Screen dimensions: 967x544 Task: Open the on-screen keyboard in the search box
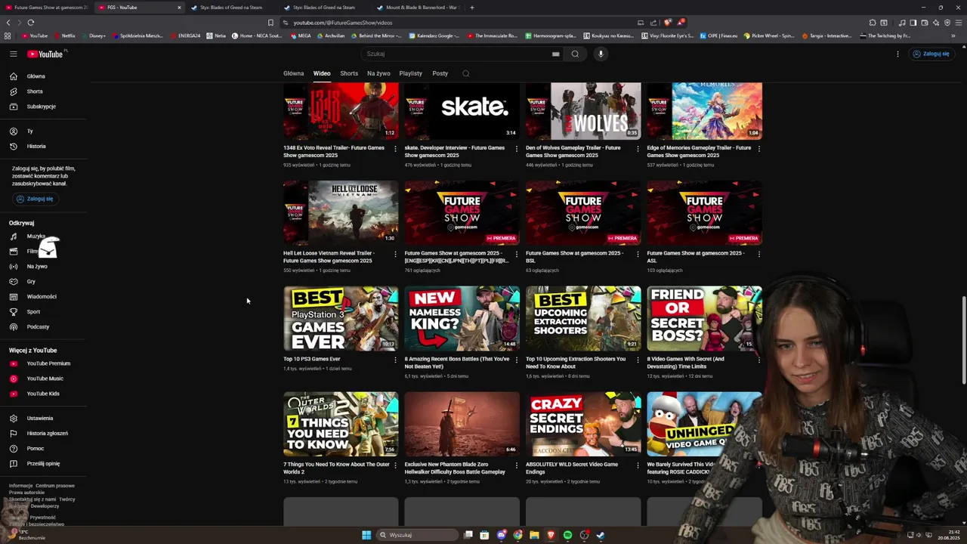[555, 54]
